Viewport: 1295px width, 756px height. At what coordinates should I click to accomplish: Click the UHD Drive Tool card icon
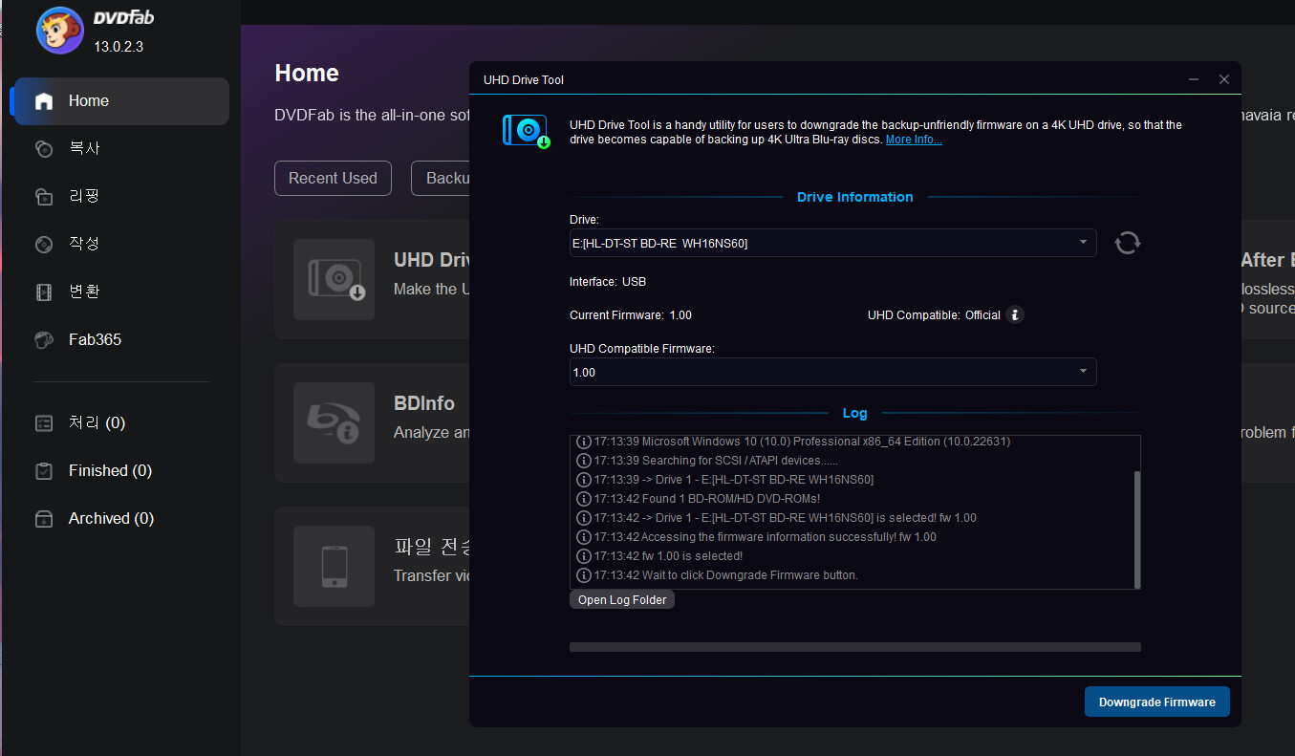(x=334, y=279)
